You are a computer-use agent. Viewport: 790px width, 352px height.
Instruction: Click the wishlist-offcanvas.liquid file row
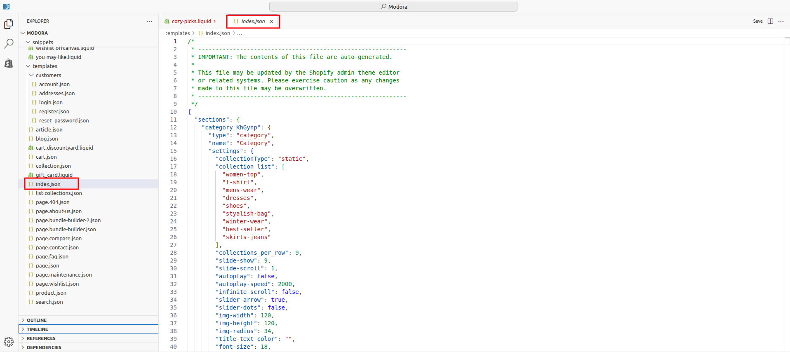coord(89,49)
